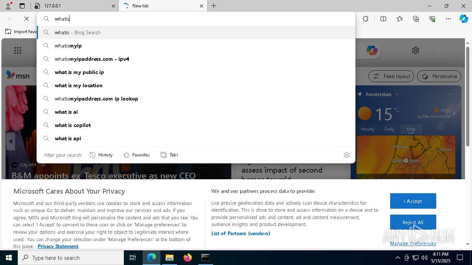Click I Accept cookie button
Image resolution: width=472 pixels, height=265 pixels.
point(413,201)
